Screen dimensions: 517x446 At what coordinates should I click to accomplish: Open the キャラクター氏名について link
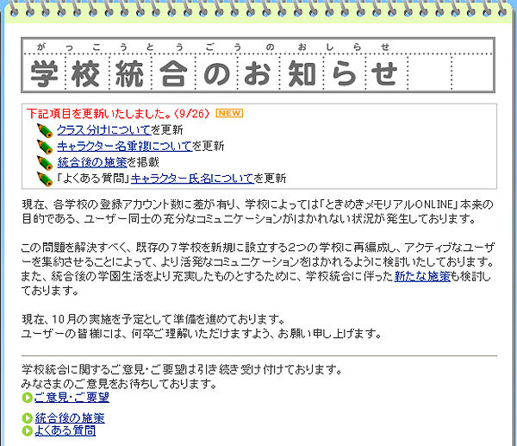(x=191, y=179)
